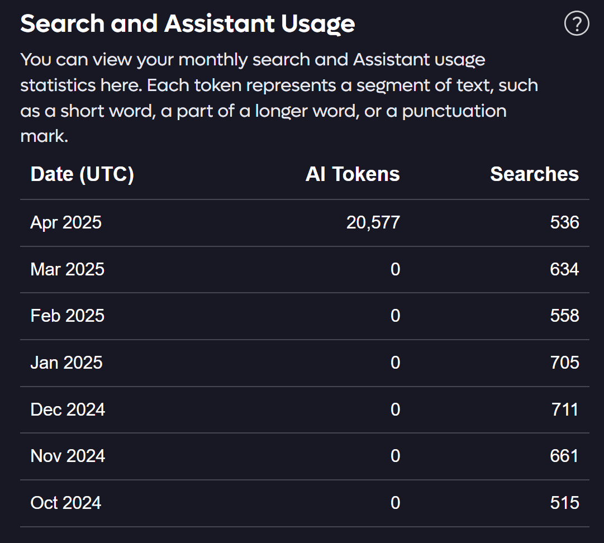Click the Search and Assistant Usage heading
Image resolution: width=604 pixels, height=543 pixels.
tap(188, 24)
